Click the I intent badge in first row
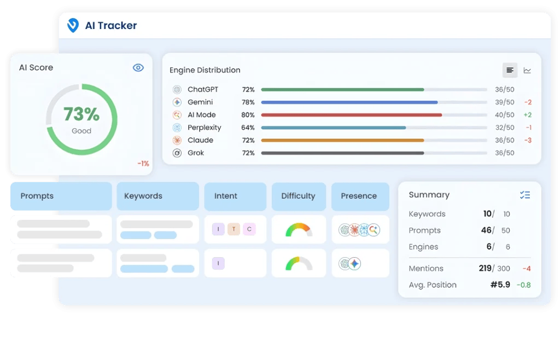Screen dimensions: 560x337 coord(218,229)
